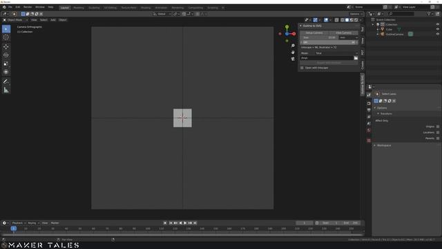The image size is (442, 249).
Task: Switch to solid viewport shading
Action: coord(347,20)
